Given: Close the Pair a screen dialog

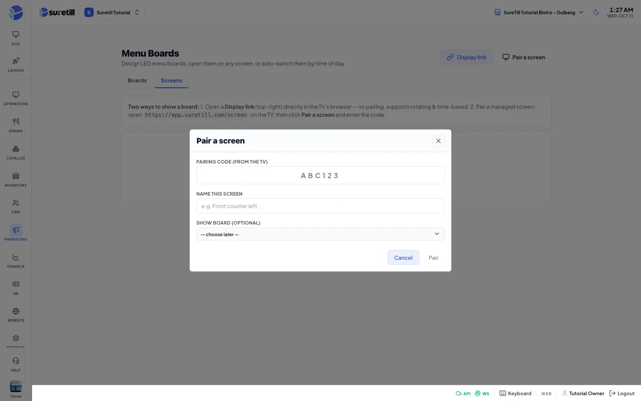Looking at the screenshot, I should (438, 141).
